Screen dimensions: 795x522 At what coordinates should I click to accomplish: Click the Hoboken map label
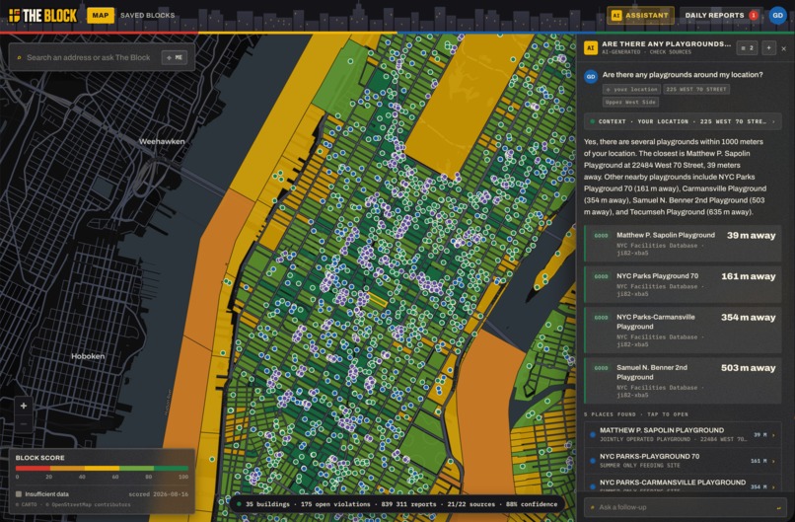pyautogui.click(x=88, y=356)
